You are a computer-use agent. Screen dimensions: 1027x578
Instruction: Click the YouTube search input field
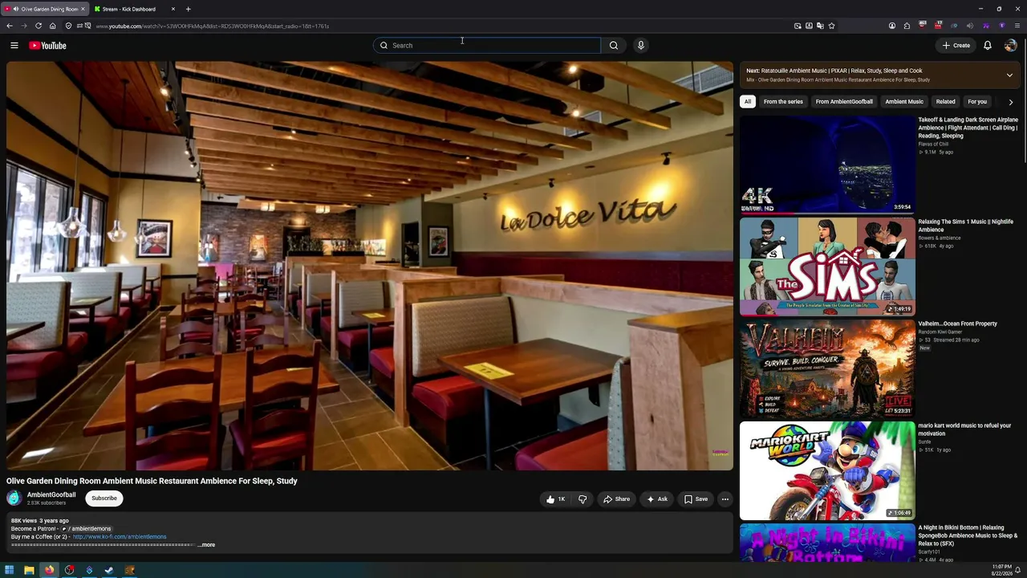487,46
